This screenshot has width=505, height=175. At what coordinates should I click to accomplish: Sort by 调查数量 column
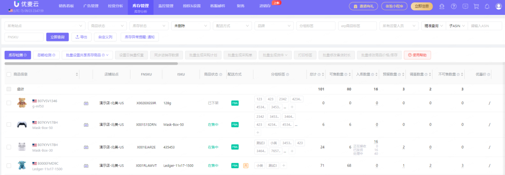click(430, 74)
